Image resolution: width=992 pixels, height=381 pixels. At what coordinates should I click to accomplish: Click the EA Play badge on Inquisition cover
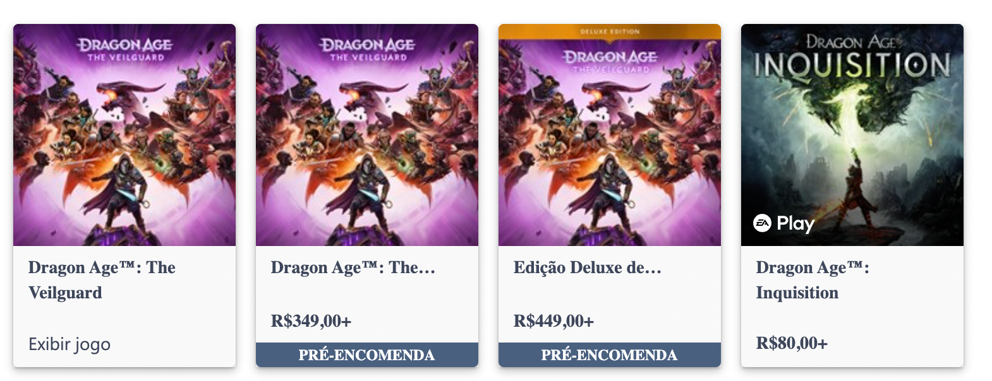(x=783, y=223)
